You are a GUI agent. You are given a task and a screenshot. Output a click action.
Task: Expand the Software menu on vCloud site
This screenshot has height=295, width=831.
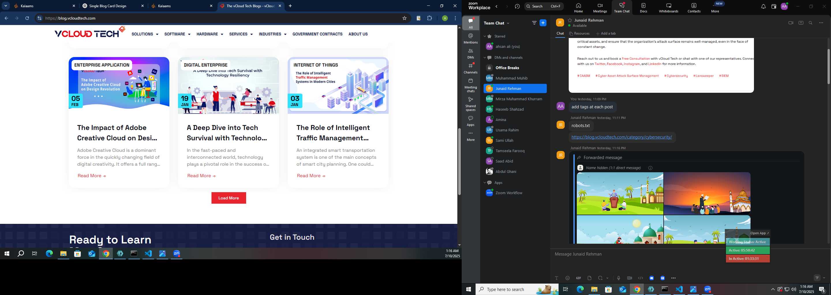177,34
